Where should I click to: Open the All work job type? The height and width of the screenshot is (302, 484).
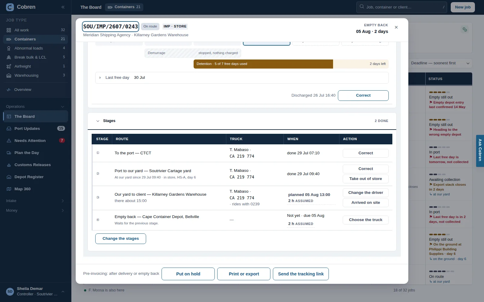point(36,30)
